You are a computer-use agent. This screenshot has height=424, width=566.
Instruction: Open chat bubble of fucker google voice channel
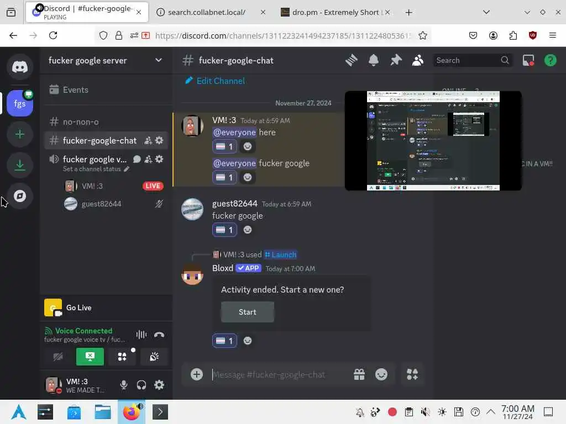coord(137,159)
